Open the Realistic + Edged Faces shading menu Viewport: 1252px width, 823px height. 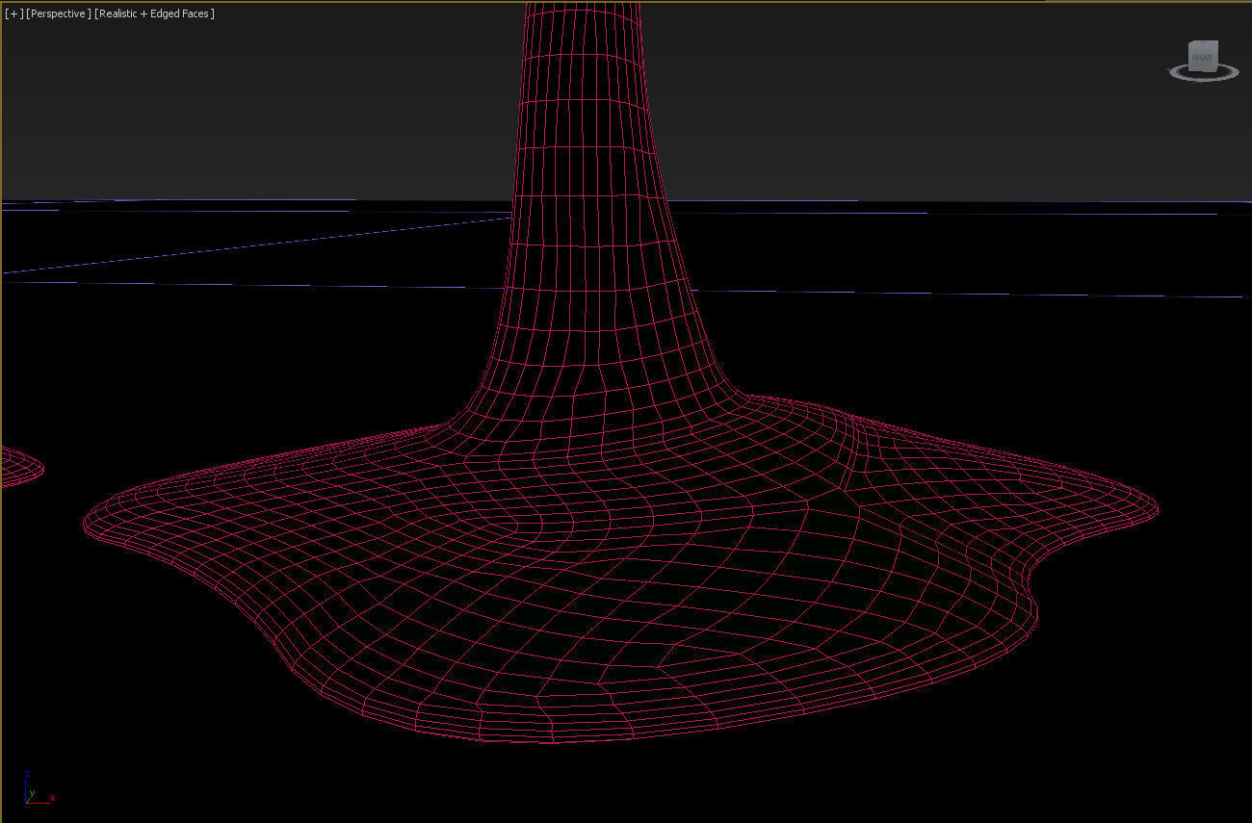click(x=154, y=13)
